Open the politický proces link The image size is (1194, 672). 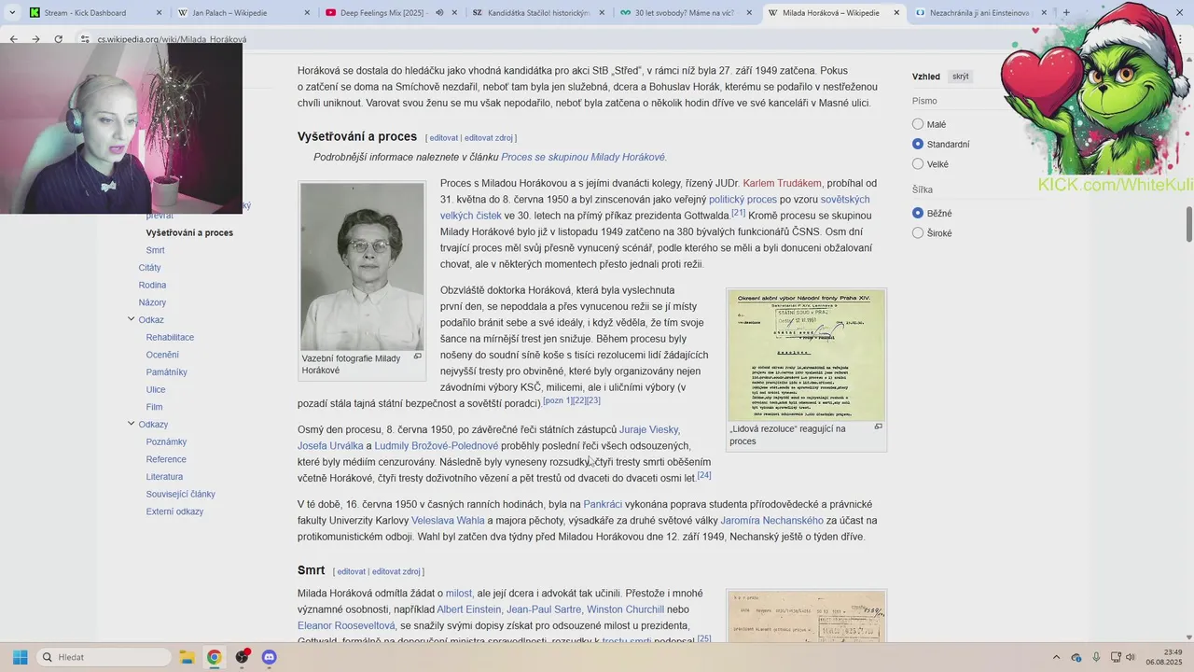[x=743, y=200]
